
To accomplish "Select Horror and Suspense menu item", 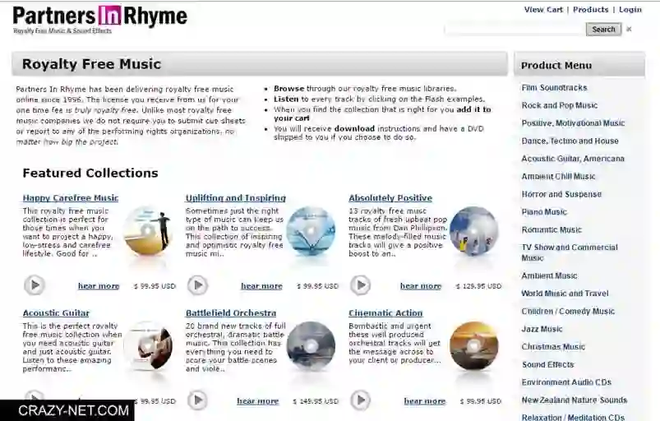I will [561, 194].
